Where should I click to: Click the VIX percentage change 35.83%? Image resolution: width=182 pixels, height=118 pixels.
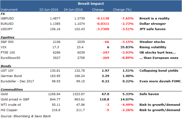click(x=128, y=46)
